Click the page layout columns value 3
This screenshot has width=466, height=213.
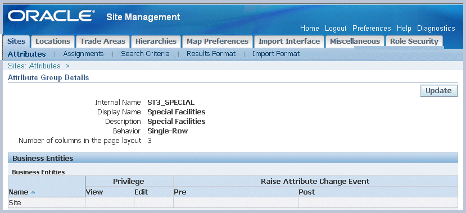[x=150, y=141]
